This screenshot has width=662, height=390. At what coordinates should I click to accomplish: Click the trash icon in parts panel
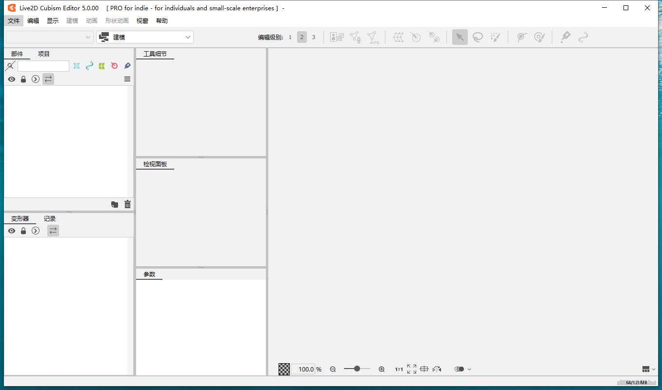(x=127, y=204)
